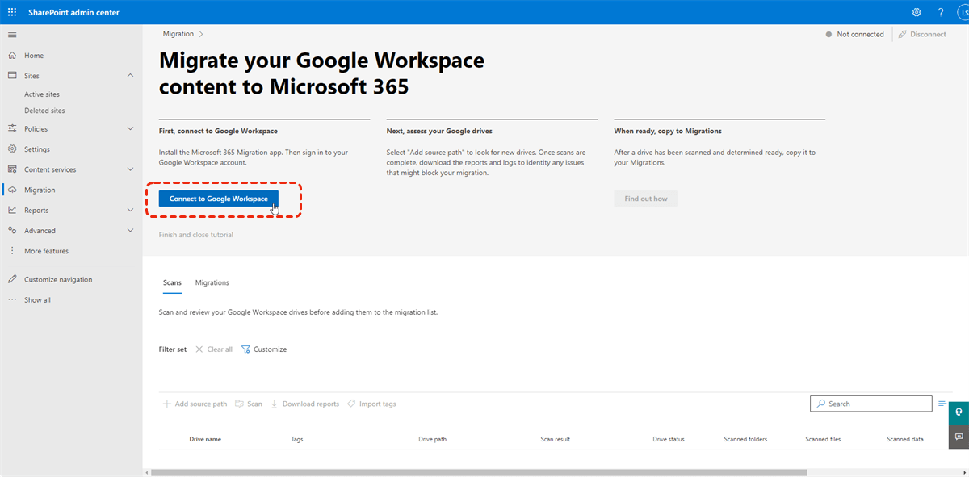Image resolution: width=969 pixels, height=477 pixels.
Task: Click Finish and close tutorial link
Action: tap(195, 235)
